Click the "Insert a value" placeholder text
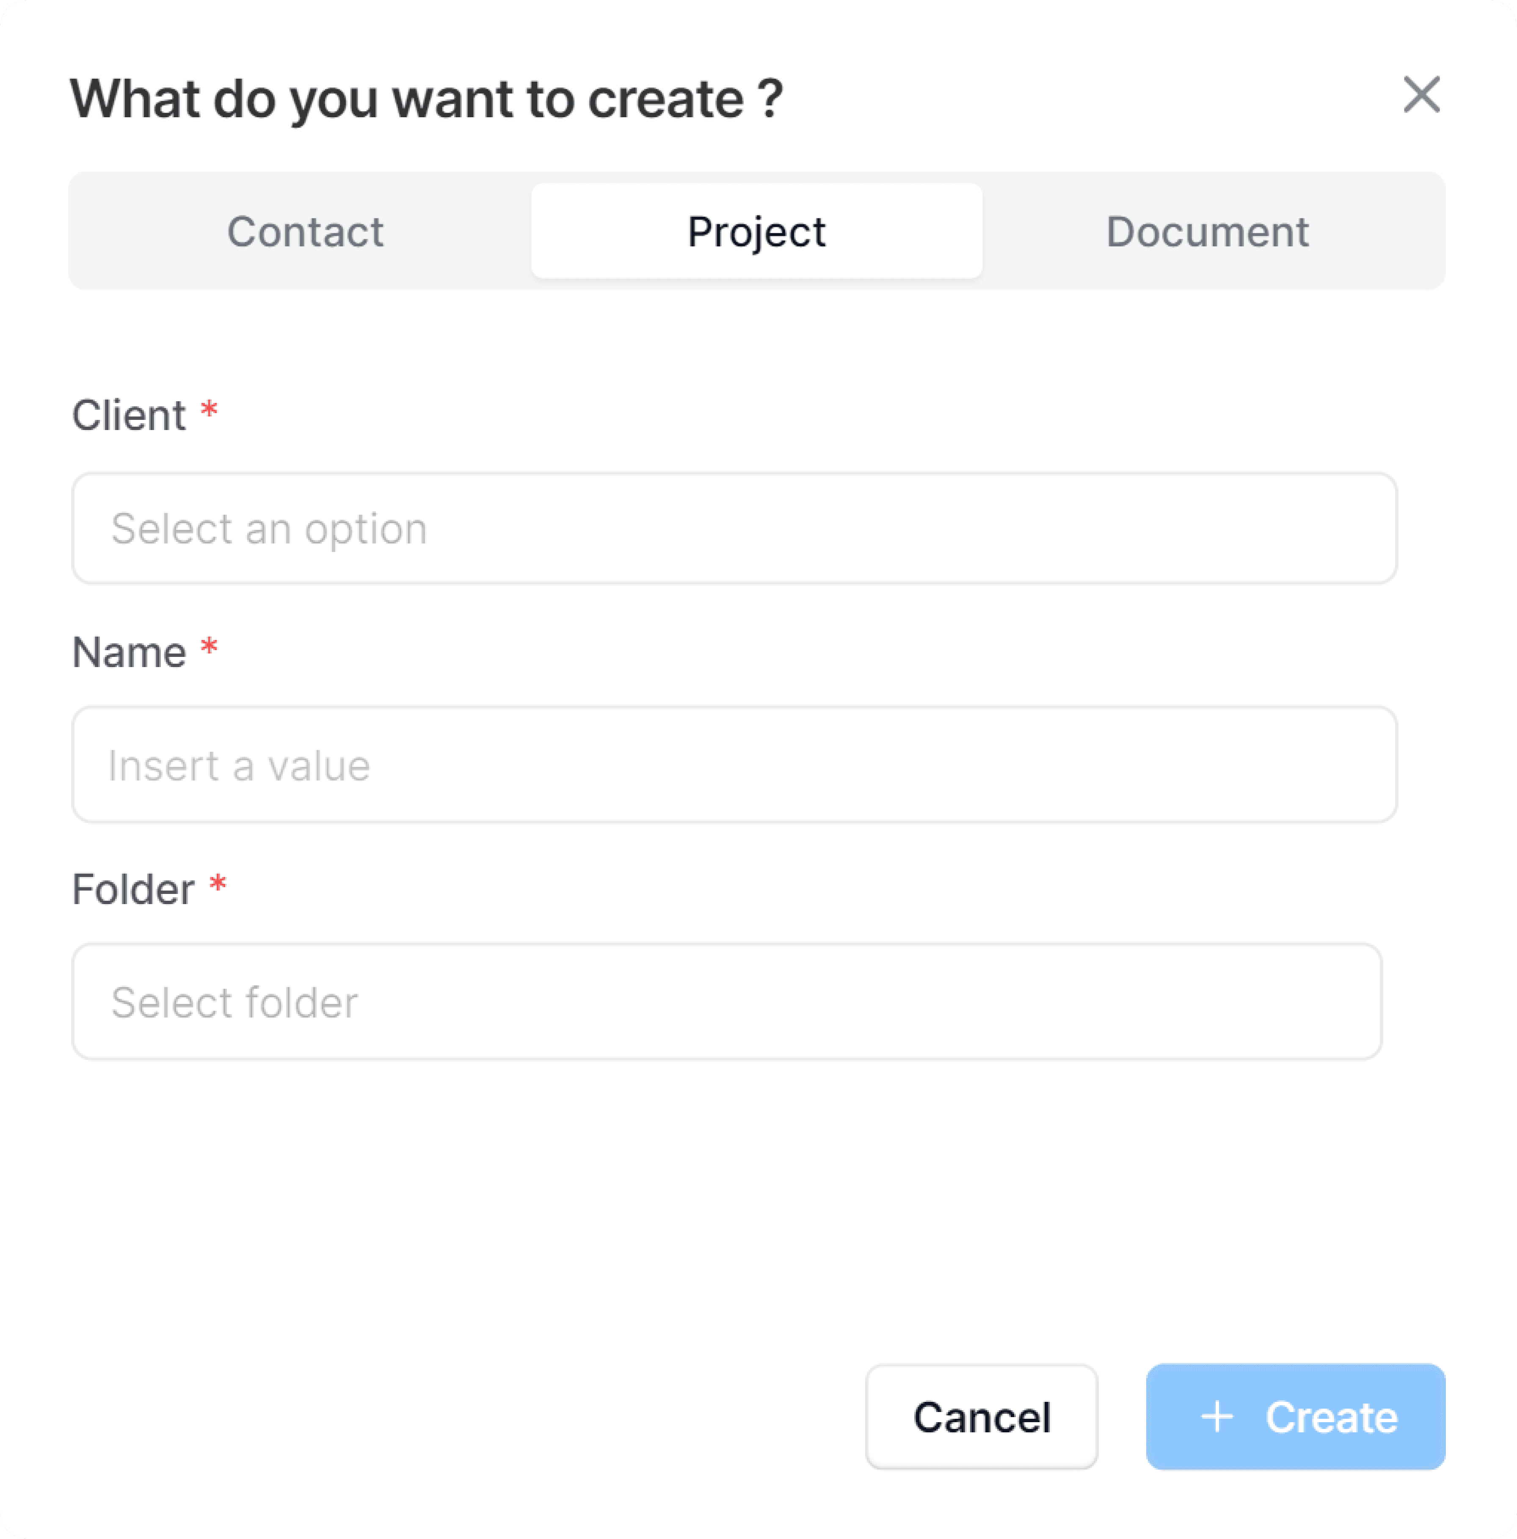Screen dimensions: 1517x1539 click(239, 766)
